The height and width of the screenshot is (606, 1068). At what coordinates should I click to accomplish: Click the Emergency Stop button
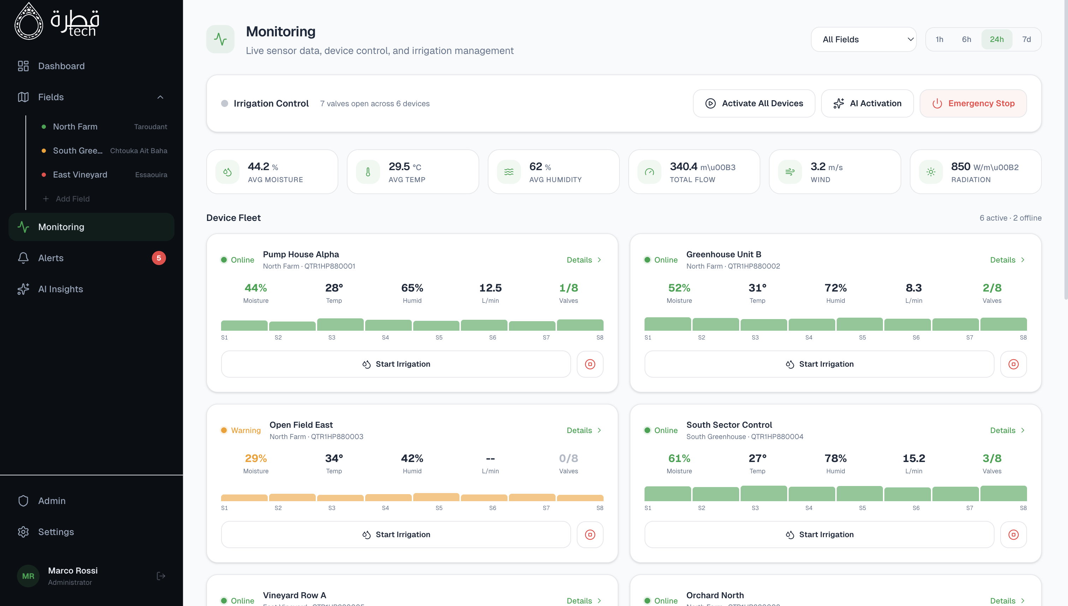[x=973, y=104]
